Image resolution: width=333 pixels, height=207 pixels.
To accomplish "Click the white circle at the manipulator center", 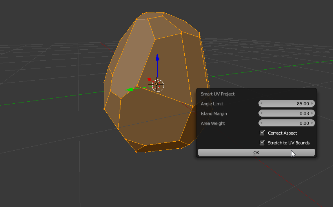I will pos(157,85).
